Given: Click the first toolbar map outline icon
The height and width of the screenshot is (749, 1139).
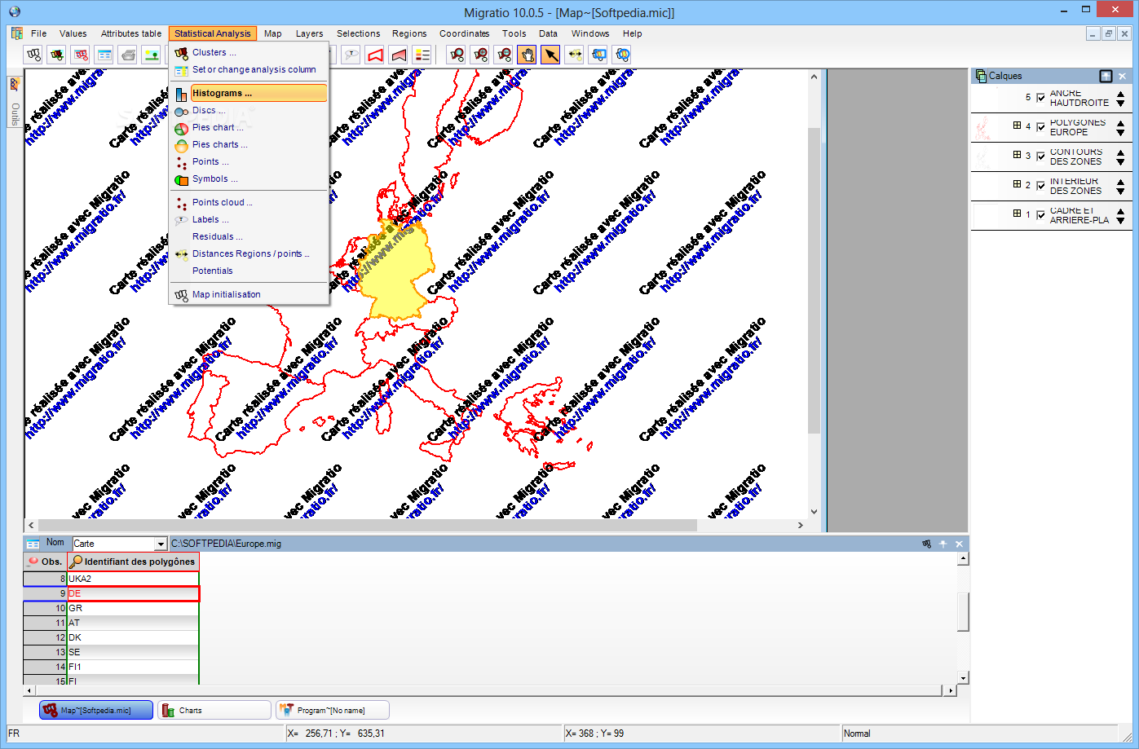Looking at the screenshot, I should [33, 55].
